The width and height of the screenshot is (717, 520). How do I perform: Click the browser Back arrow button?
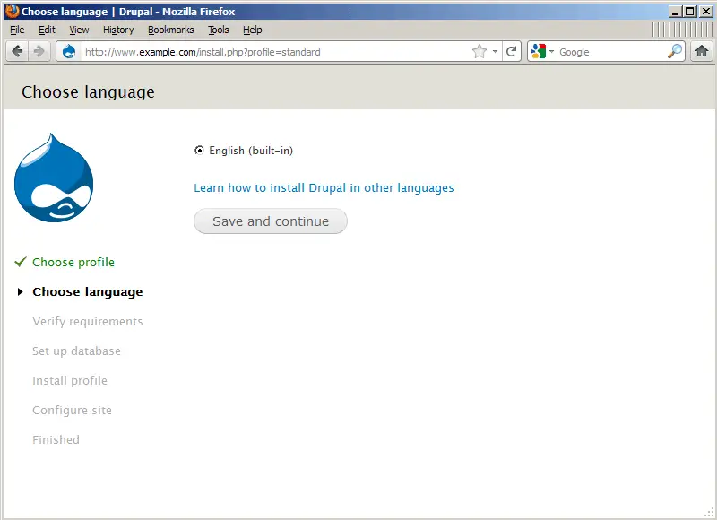17,51
